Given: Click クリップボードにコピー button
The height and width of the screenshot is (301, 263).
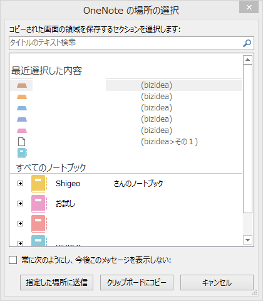Looking at the screenshot, I should coord(137,283).
